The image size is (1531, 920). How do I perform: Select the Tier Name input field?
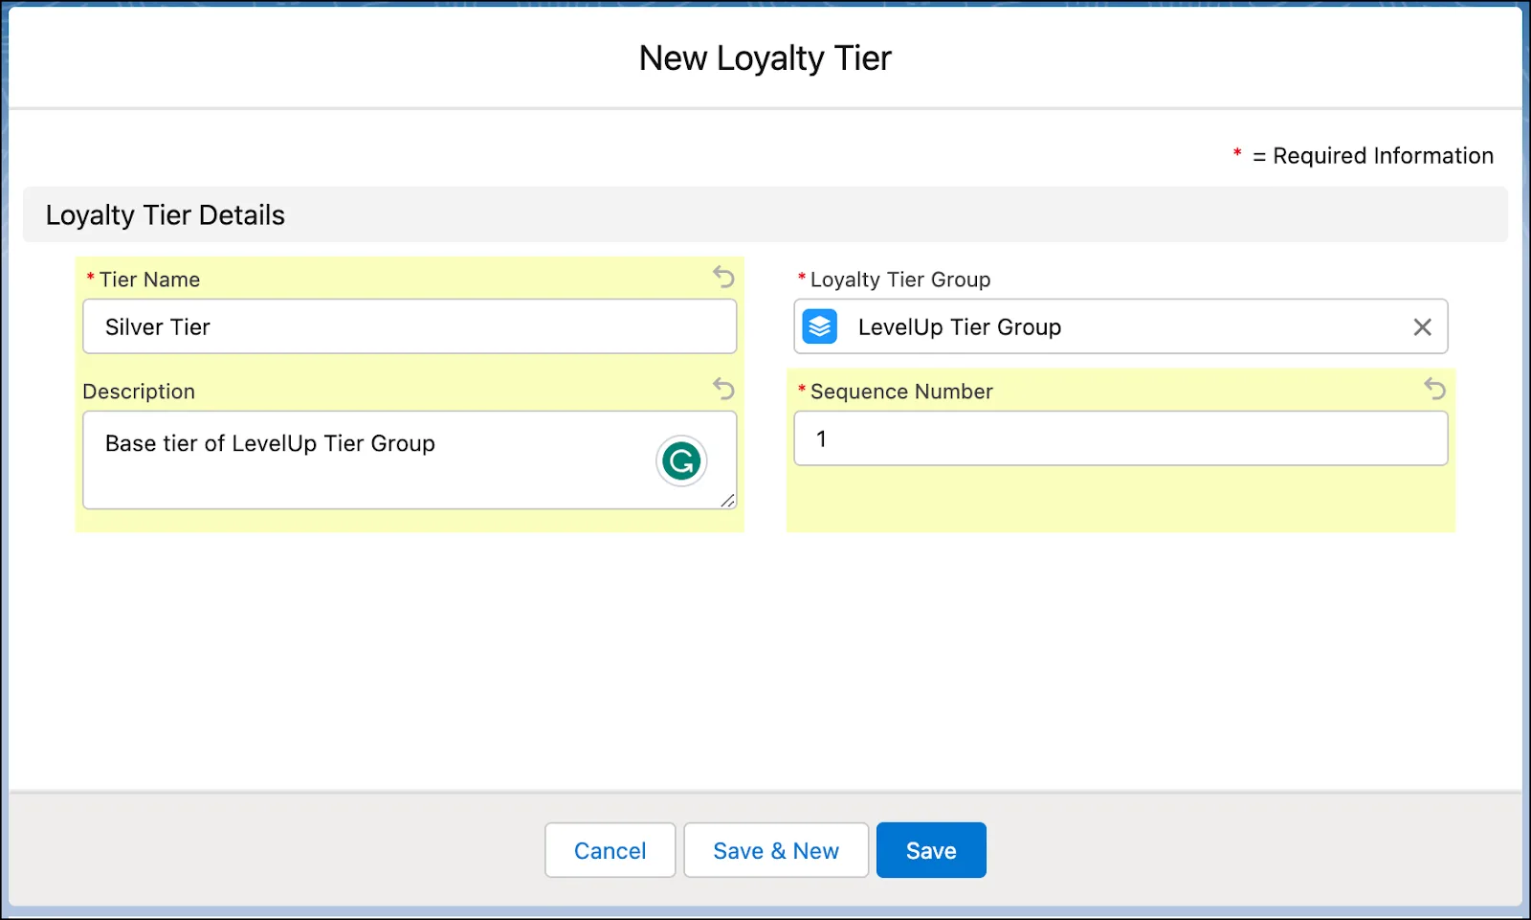410,326
